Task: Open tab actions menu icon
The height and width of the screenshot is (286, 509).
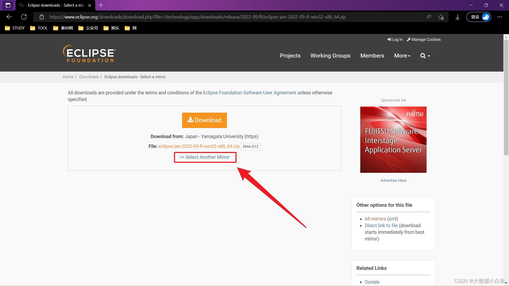Action: pos(8,5)
